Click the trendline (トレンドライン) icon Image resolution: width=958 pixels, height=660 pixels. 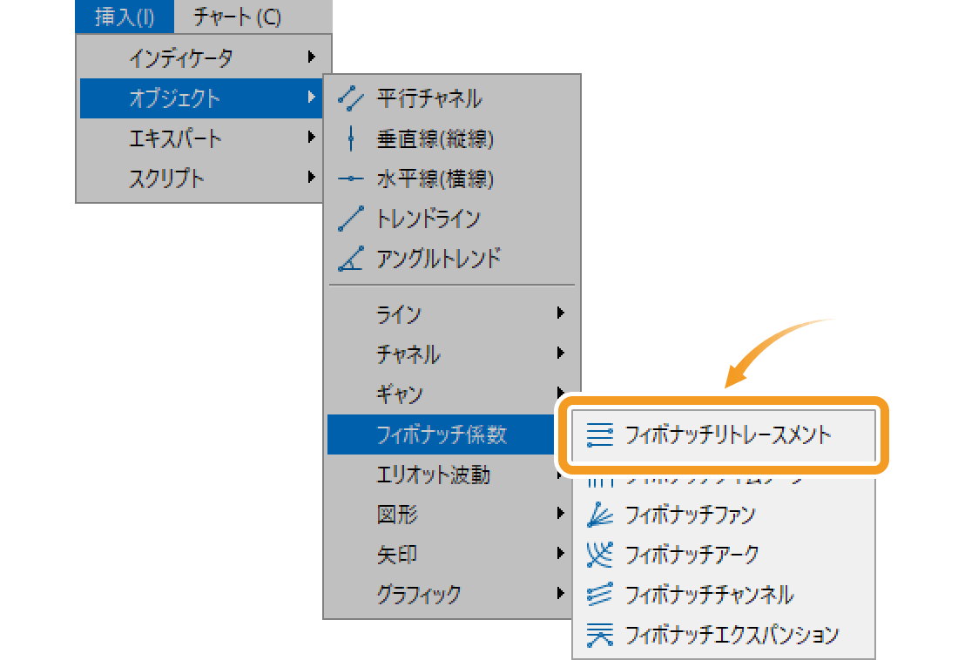[351, 219]
